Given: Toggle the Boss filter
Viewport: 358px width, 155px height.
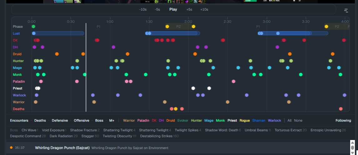Looking at the screenshot, I should [99, 120].
